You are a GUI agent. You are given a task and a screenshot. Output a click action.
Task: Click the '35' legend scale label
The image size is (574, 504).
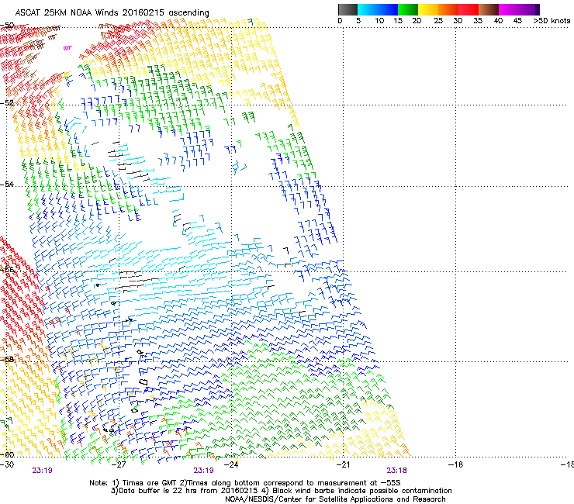pos(478,21)
